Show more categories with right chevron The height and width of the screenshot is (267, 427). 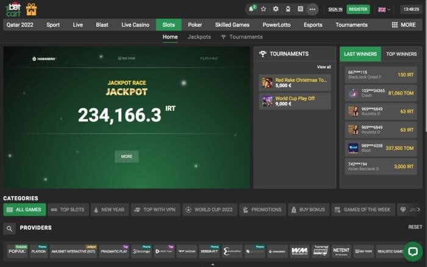coord(419,209)
